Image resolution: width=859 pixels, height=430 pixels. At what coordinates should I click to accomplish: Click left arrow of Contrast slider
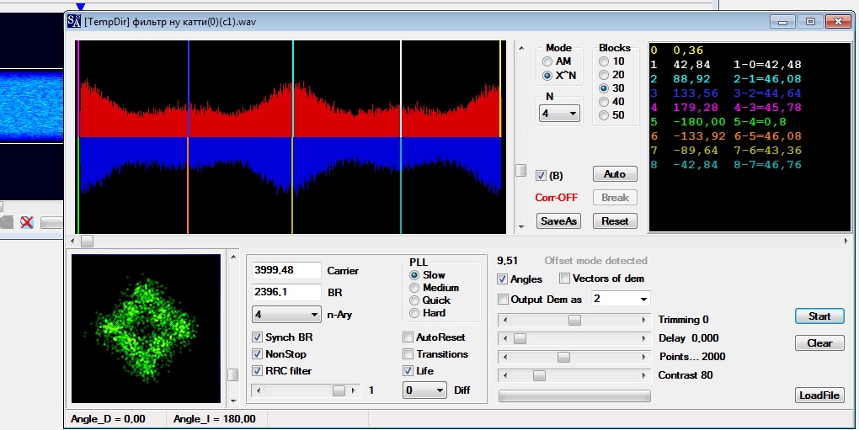pyautogui.click(x=504, y=375)
